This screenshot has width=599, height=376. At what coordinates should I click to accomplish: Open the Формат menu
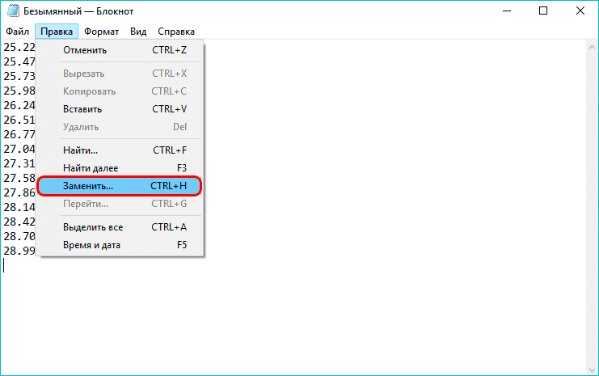[101, 32]
